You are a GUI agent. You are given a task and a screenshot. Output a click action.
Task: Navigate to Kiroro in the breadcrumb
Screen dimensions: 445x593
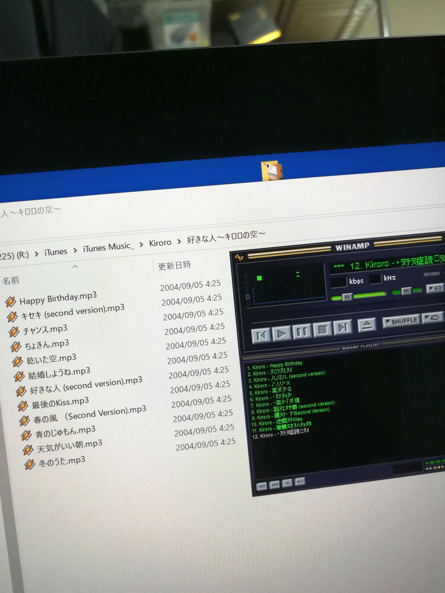(160, 243)
